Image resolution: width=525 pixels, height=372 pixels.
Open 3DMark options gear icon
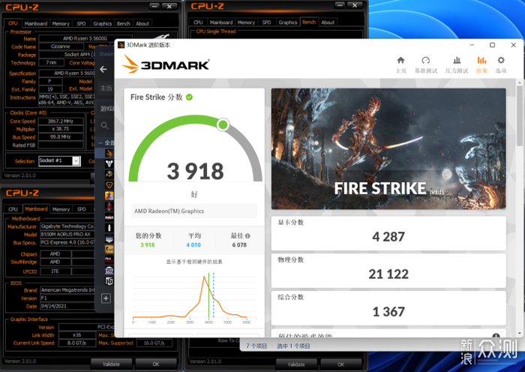pos(501,60)
